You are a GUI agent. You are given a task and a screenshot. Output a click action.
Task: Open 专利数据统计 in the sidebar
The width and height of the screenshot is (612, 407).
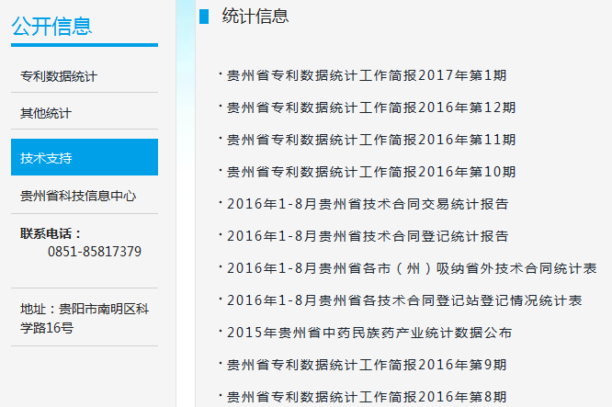[x=59, y=76]
